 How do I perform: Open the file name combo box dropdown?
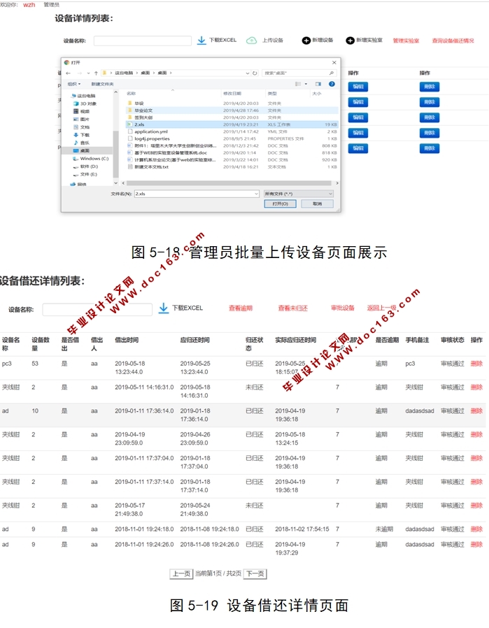click(x=256, y=194)
